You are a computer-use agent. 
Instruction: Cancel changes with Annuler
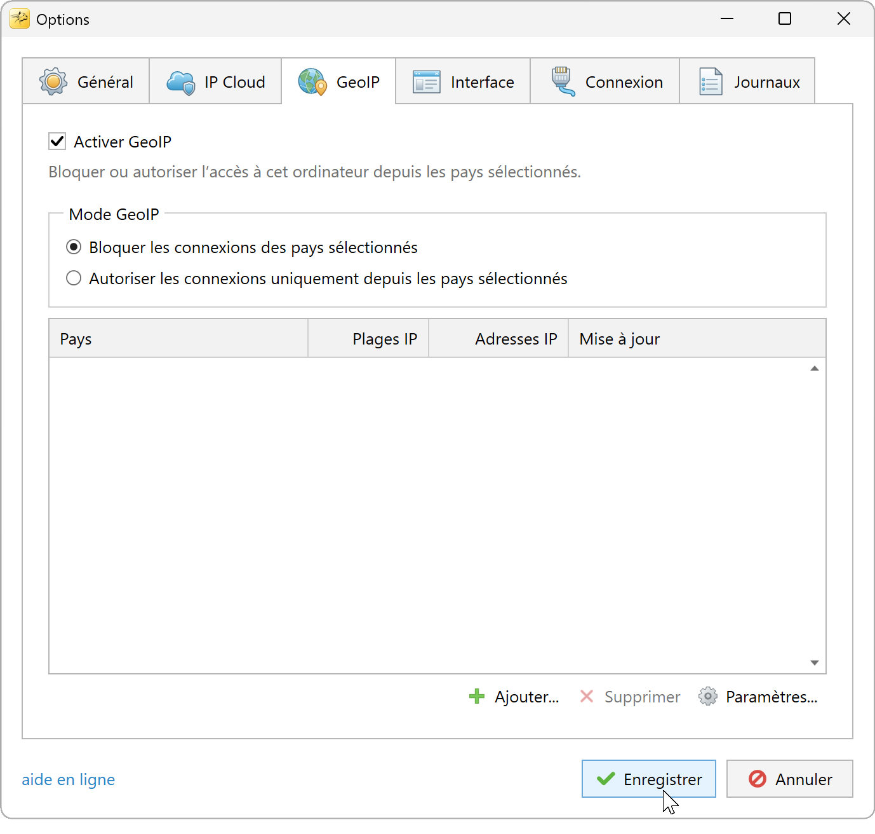coord(790,779)
